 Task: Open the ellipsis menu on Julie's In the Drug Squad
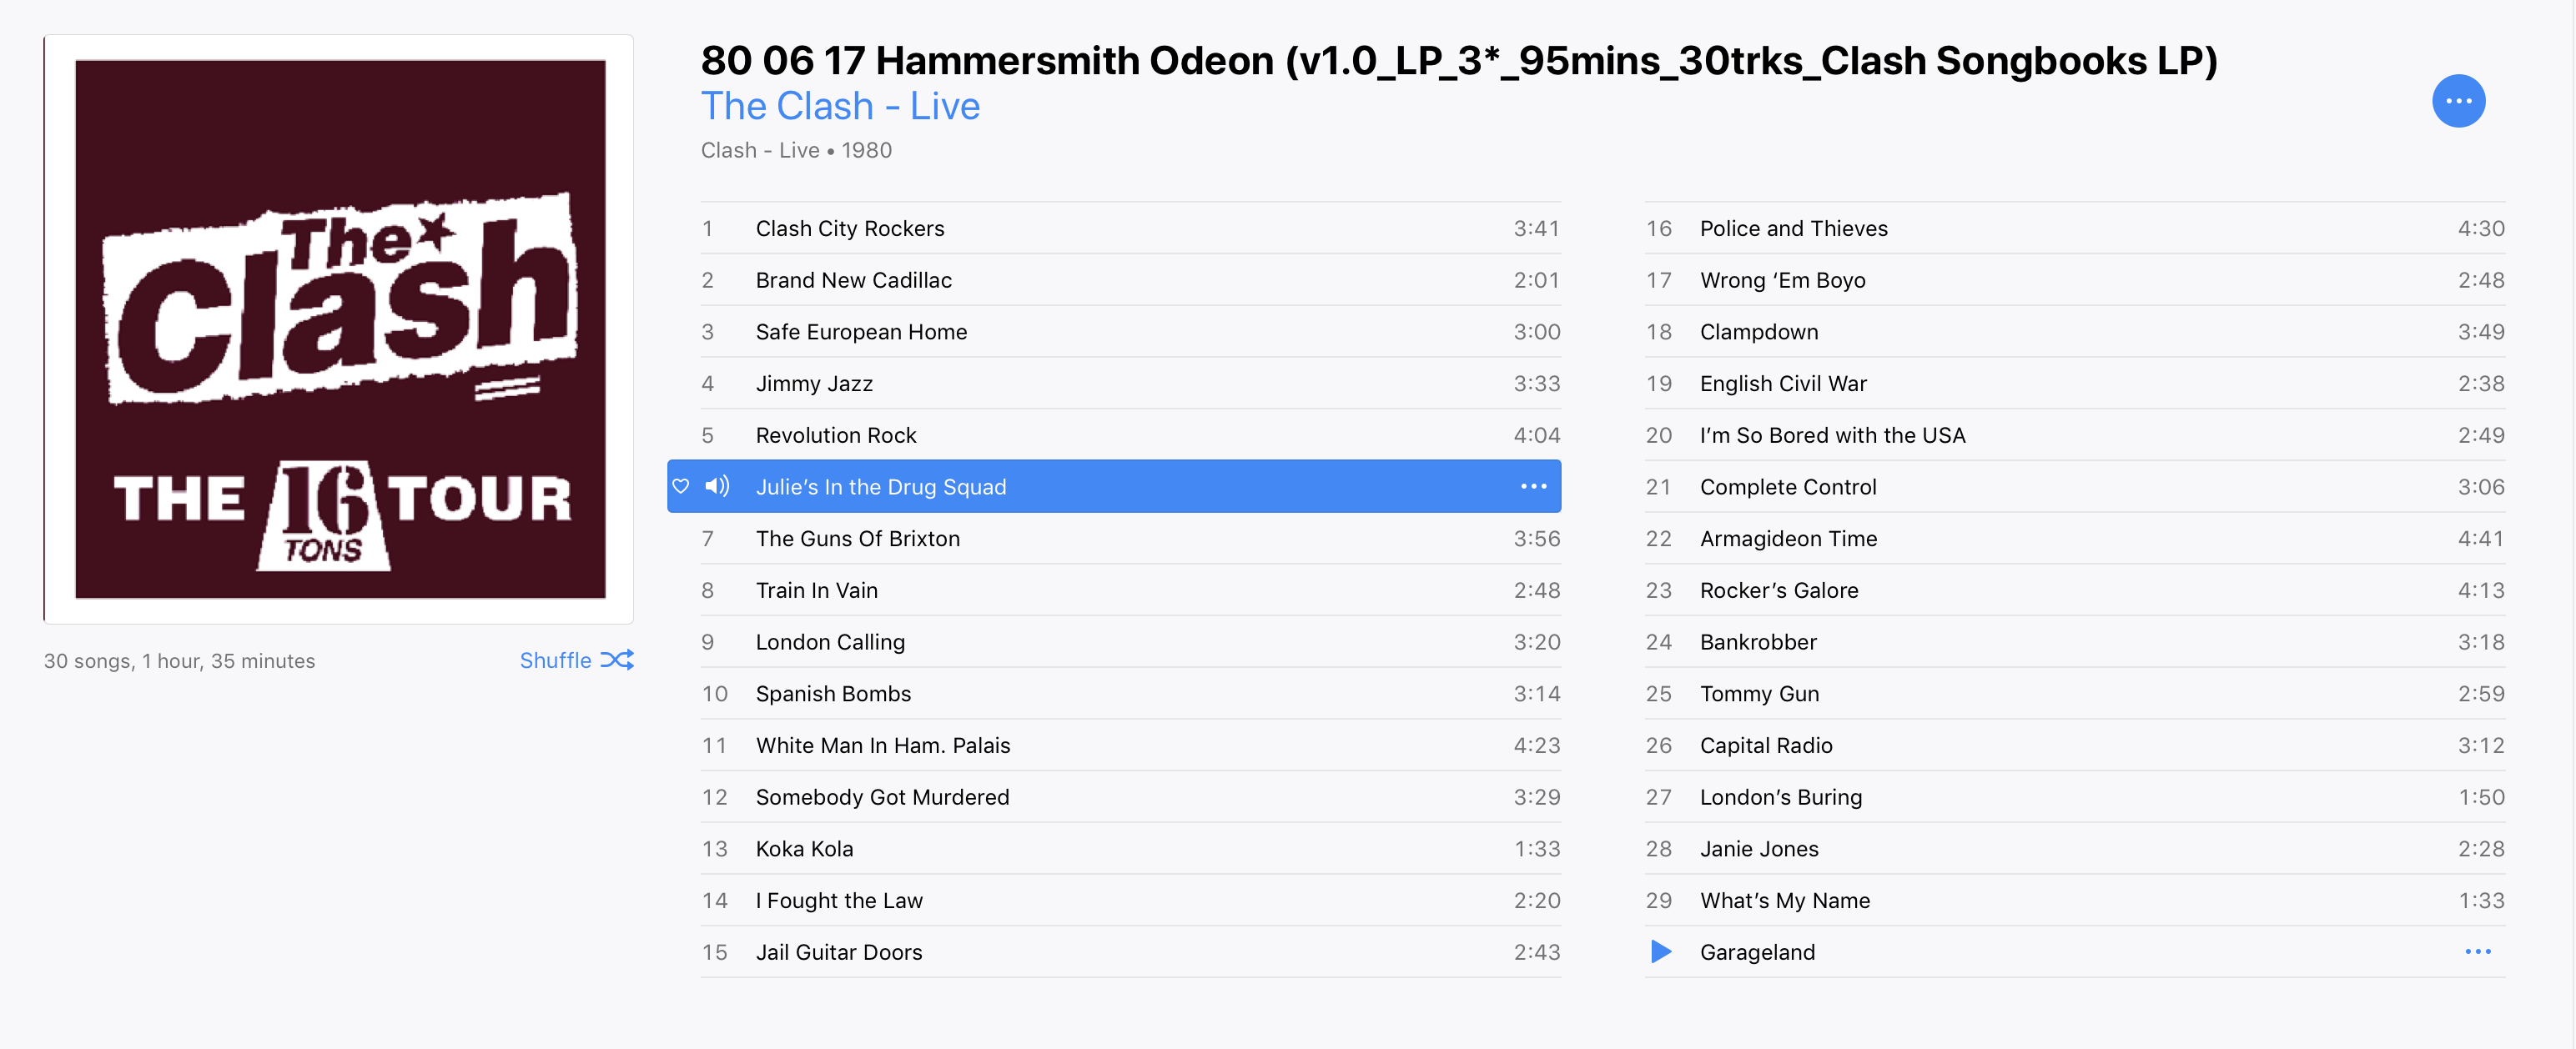pyautogui.click(x=1533, y=486)
